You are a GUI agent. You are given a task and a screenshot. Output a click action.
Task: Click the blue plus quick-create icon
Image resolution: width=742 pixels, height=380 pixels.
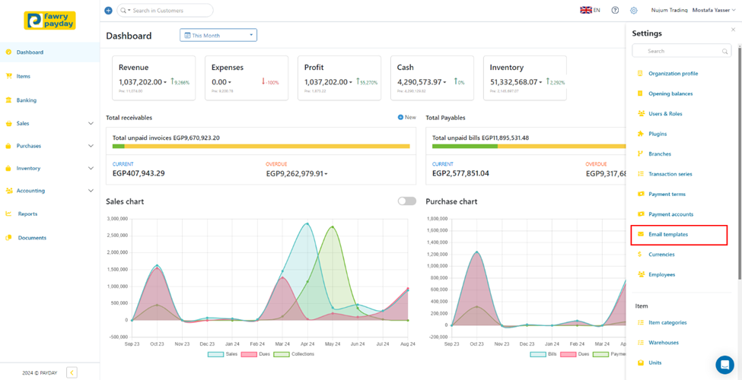[108, 11]
